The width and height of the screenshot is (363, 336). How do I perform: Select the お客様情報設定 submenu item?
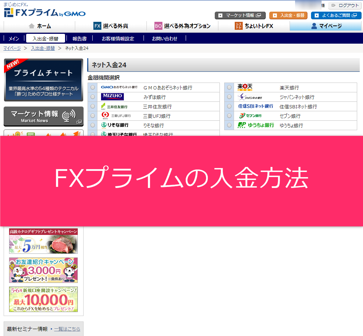(118, 39)
